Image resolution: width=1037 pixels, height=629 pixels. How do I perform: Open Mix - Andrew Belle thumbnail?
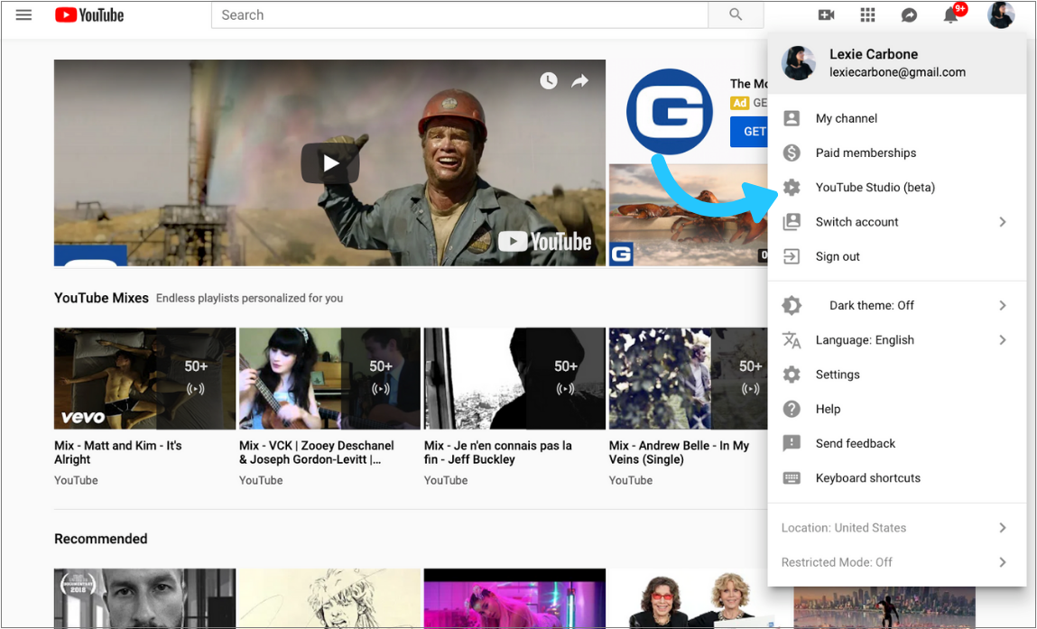[688, 378]
